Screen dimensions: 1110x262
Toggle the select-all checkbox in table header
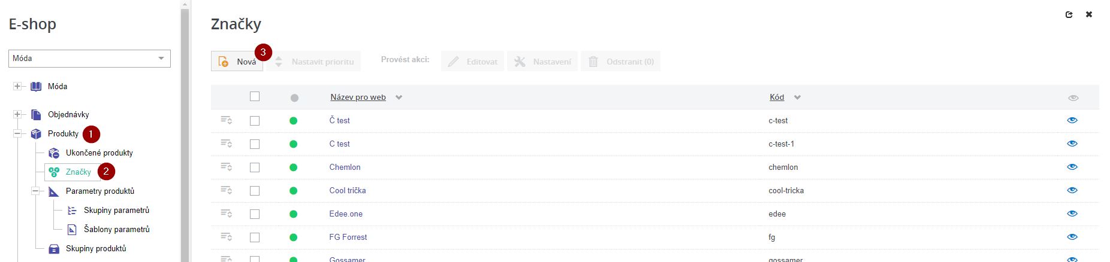[x=255, y=96]
